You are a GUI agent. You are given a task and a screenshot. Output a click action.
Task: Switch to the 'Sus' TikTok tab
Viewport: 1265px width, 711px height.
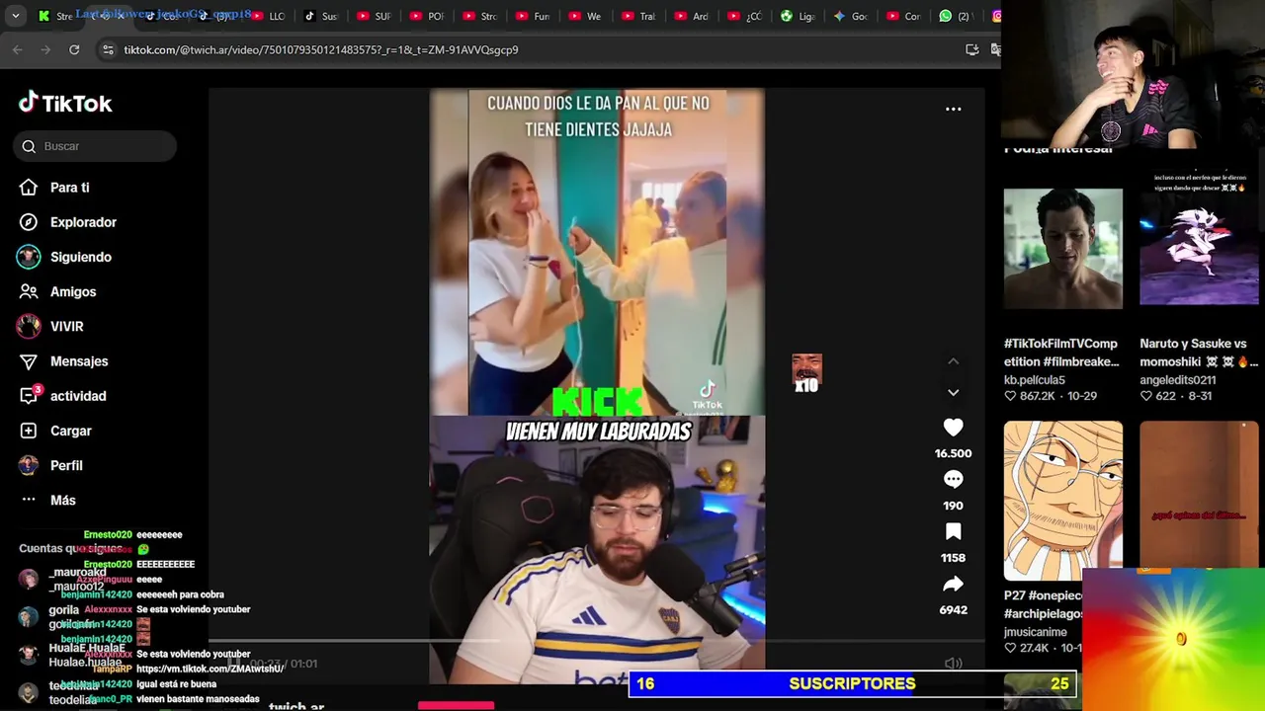pyautogui.click(x=321, y=16)
